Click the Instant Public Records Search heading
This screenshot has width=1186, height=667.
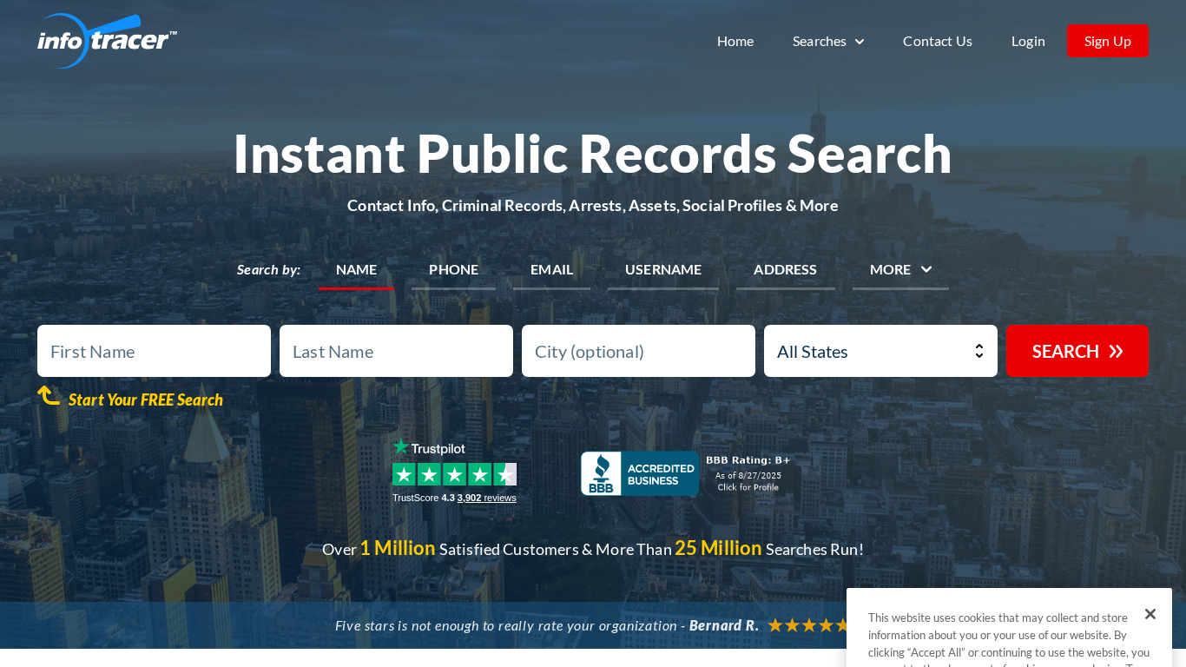click(x=593, y=153)
